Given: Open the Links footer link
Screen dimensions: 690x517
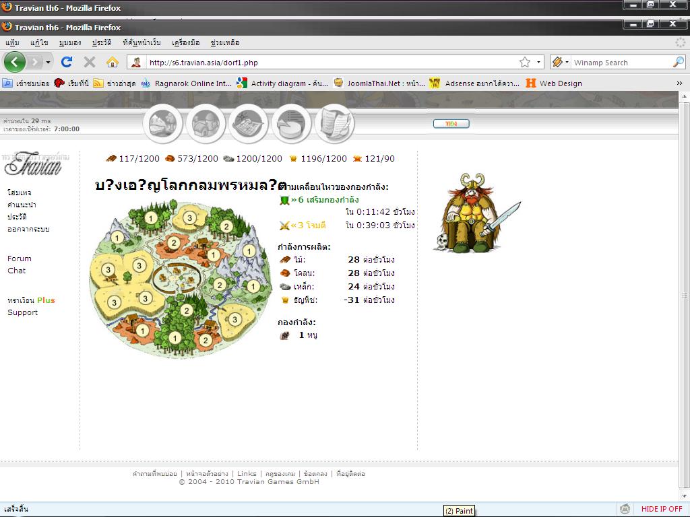Looking at the screenshot, I should pos(247,473).
